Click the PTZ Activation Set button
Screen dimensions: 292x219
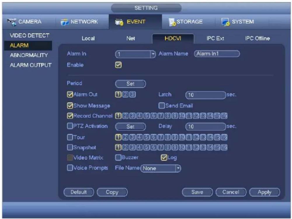pos(130,127)
